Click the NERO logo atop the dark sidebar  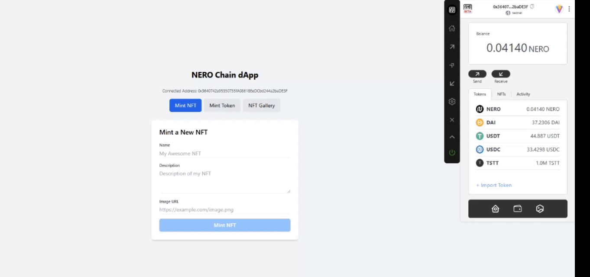(452, 10)
